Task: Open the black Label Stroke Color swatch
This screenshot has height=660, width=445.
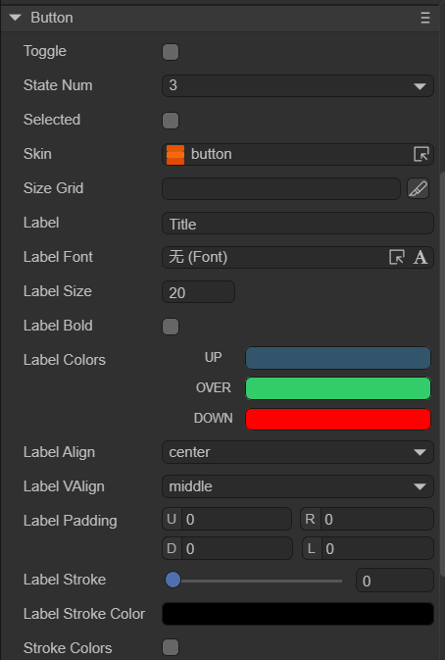Action: pyautogui.click(x=298, y=614)
